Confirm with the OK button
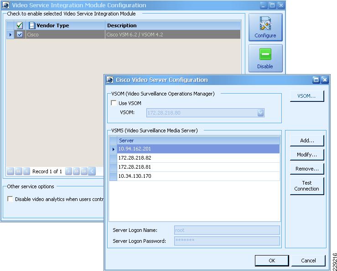This screenshot has height=271, width=337. pyautogui.click(x=272, y=261)
